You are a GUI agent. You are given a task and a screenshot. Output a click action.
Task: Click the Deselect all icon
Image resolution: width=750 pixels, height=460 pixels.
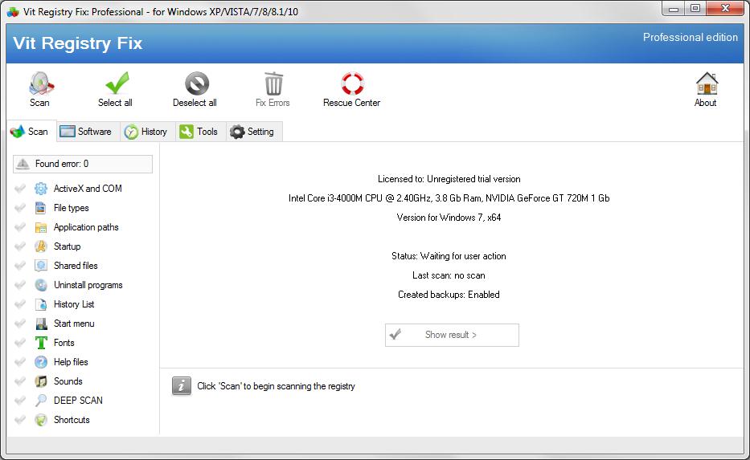[x=197, y=83]
